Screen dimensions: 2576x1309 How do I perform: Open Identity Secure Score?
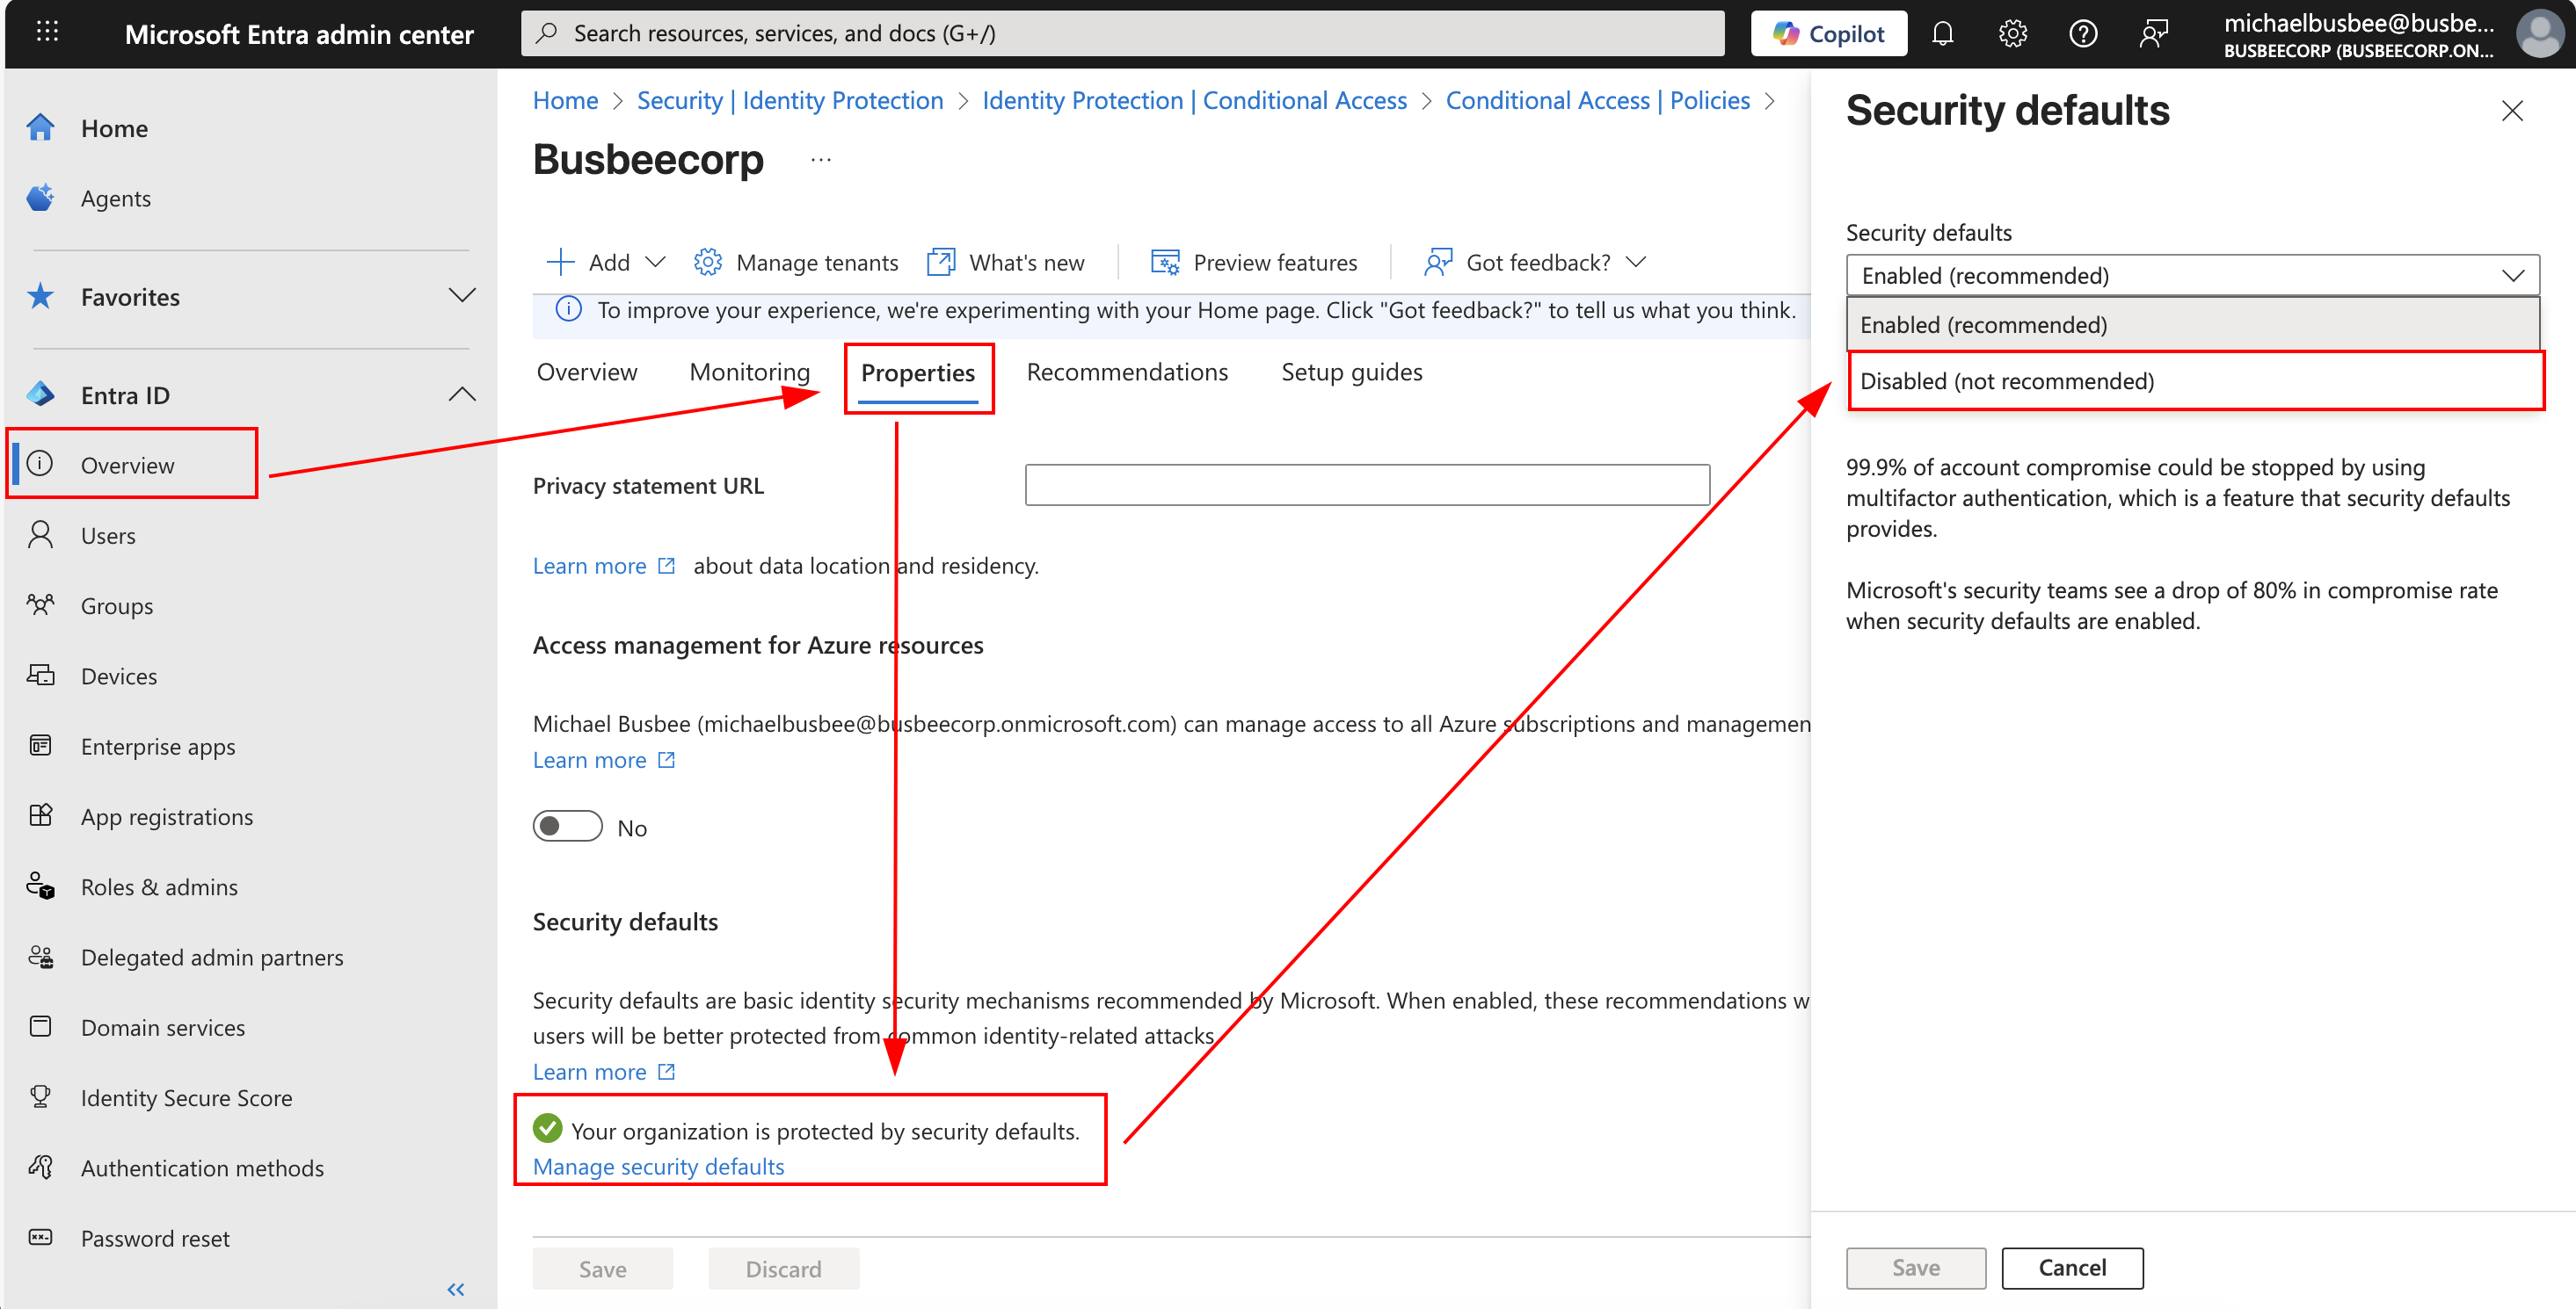(x=186, y=1097)
